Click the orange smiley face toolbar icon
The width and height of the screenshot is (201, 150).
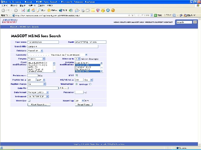(x=113, y=10)
